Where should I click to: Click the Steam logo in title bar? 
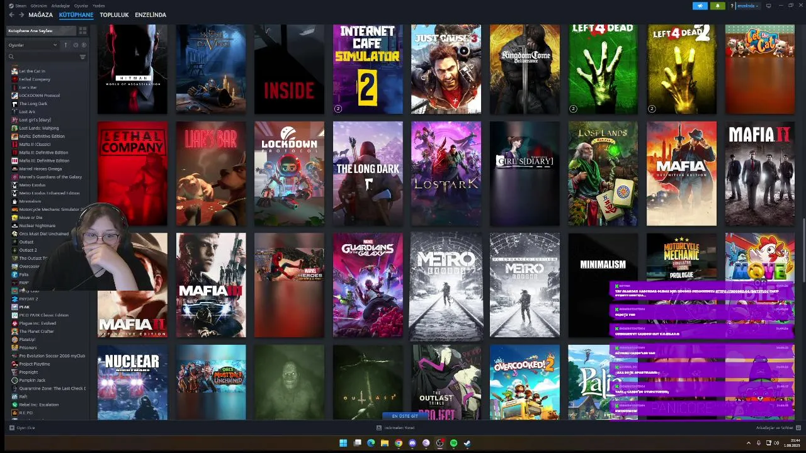tap(10, 5)
